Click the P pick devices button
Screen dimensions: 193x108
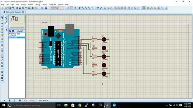coord(10,31)
